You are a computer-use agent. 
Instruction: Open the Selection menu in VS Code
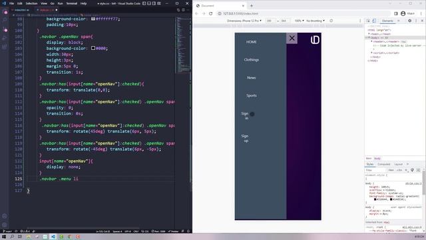pyautogui.click(x=31, y=3)
